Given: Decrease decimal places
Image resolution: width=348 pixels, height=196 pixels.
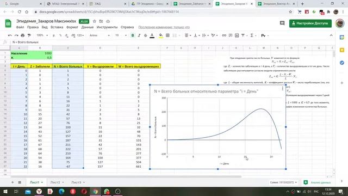Looking at the screenshot, I should coord(66,35).
